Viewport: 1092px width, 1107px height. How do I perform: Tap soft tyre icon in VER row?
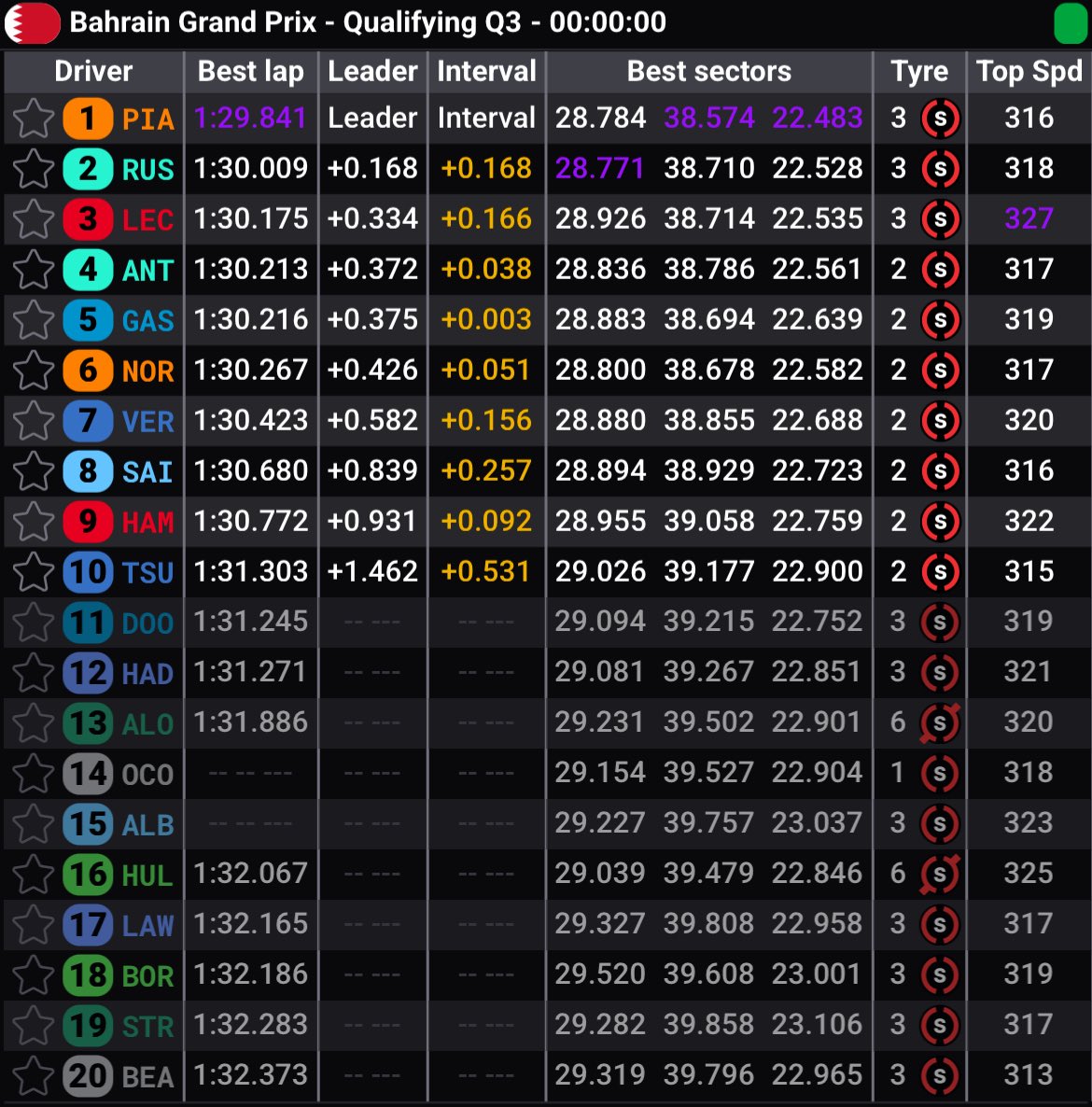coord(940,422)
